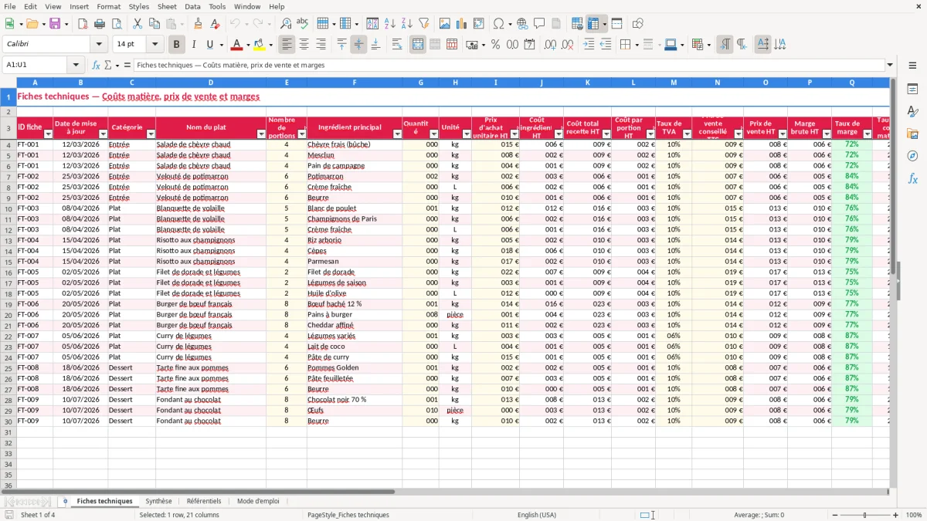Open the font size dropdown for 14 pt
This screenshot has width=927, height=521.
point(155,45)
